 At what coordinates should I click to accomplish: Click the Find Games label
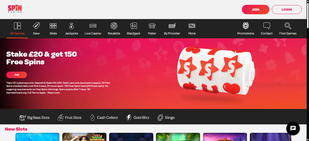288,33
